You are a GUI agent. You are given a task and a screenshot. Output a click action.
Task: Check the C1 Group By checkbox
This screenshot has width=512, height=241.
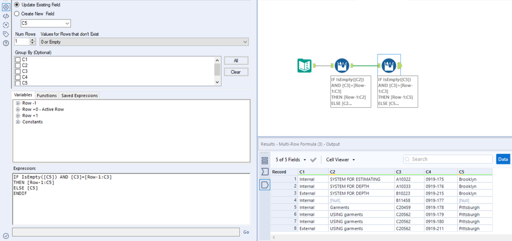[x=18, y=59]
